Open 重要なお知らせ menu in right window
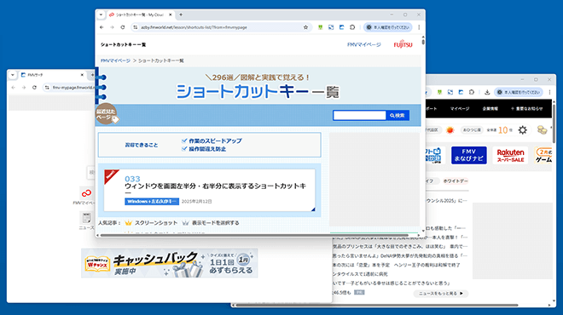This screenshot has height=315, width=563. click(x=526, y=109)
